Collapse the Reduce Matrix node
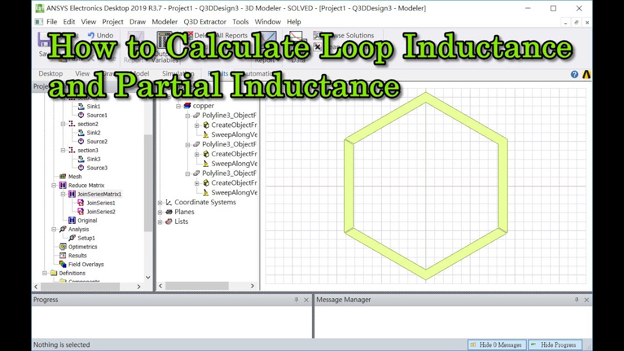The width and height of the screenshot is (624, 351). (54, 185)
